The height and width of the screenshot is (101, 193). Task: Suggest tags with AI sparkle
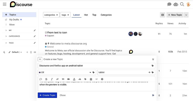point(153,72)
